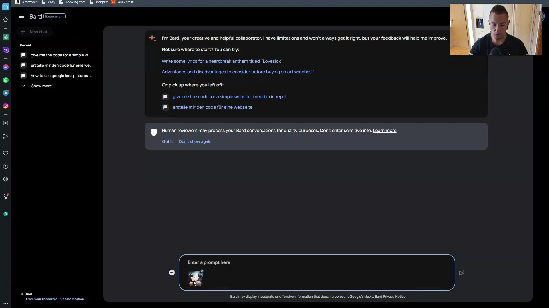Click the hamburger menu icon
The height and width of the screenshot is (308, 549).
point(21,16)
